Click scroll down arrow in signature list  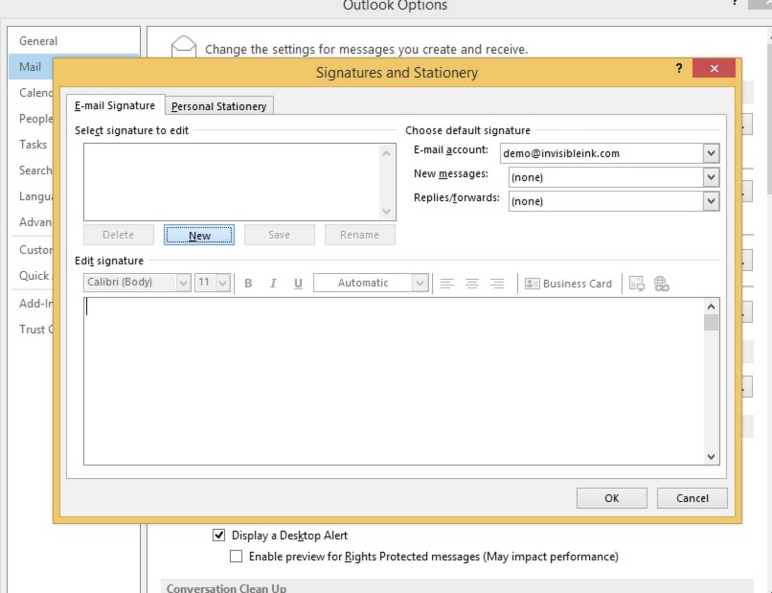pyautogui.click(x=386, y=212)
